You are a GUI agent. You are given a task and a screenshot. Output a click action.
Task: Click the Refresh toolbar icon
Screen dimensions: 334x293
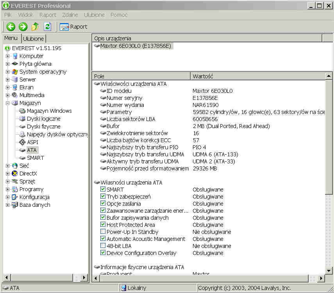(48, 27)
